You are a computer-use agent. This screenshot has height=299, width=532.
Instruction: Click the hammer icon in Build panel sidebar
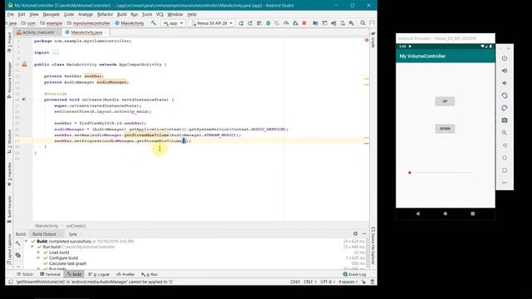pos(17,243)
